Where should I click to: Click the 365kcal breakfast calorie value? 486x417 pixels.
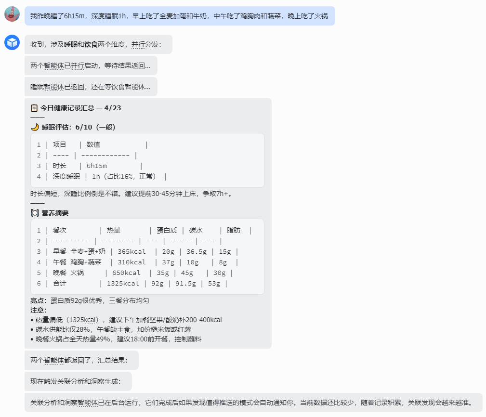click(131, 251)
